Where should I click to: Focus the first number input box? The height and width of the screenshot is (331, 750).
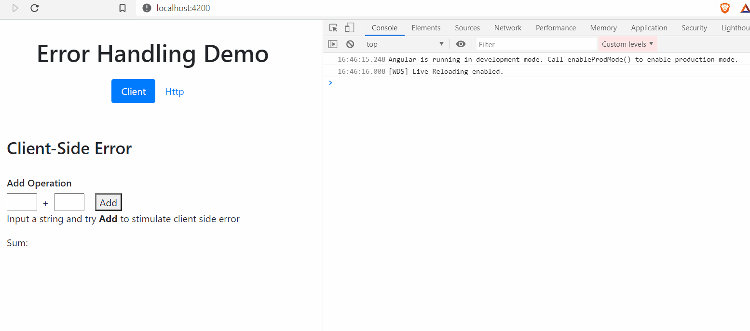[22, 202]
